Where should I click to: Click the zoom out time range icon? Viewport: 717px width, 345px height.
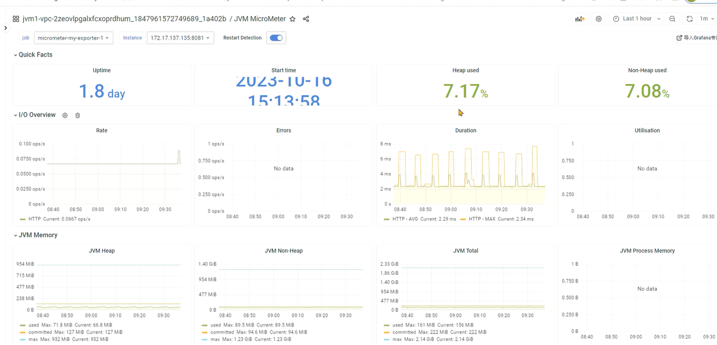[672, 19]
